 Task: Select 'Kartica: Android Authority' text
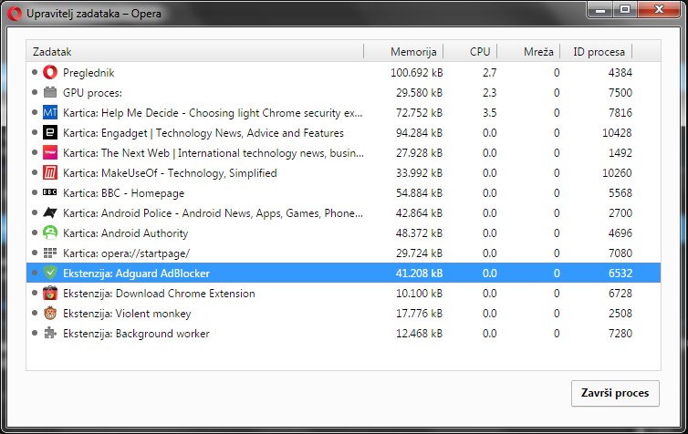(x=126, y=233)
